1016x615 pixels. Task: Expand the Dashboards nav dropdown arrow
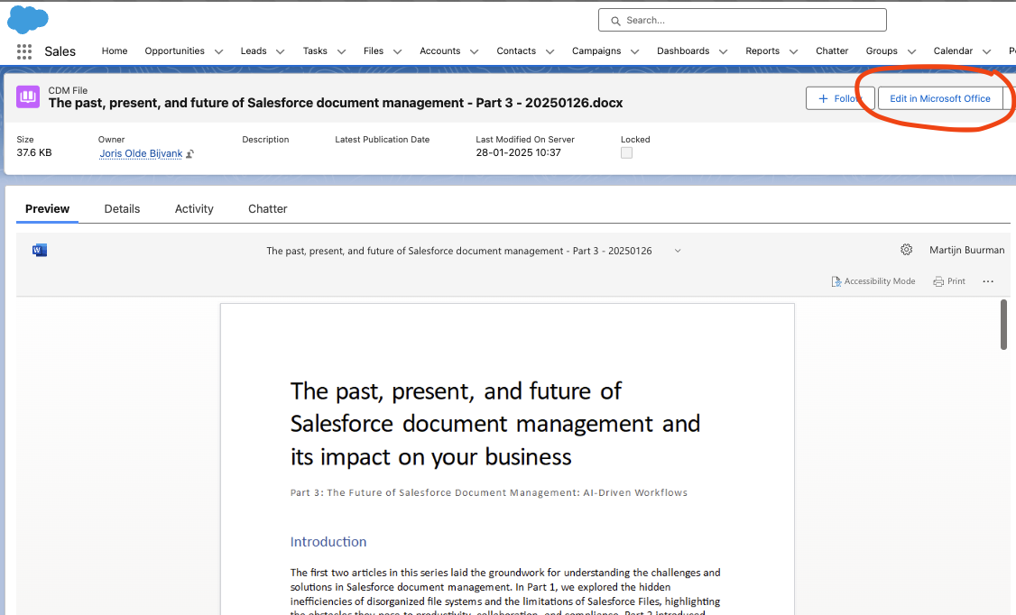click(724, 51)
